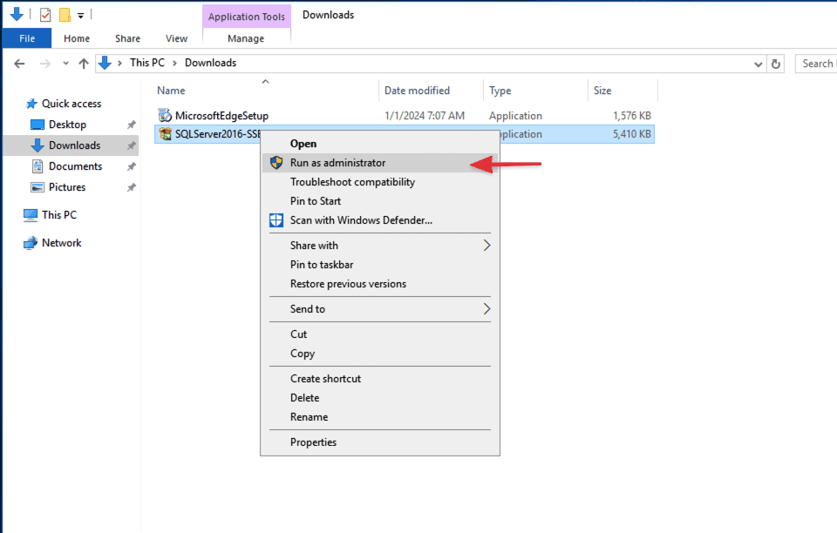Click the Network icon in sidebar
The width and height of the screenshot is (837, 533).
[x=31, y=243]
